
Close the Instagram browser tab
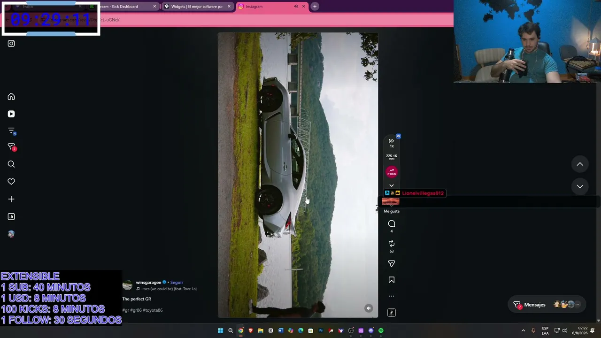point(303,7)
